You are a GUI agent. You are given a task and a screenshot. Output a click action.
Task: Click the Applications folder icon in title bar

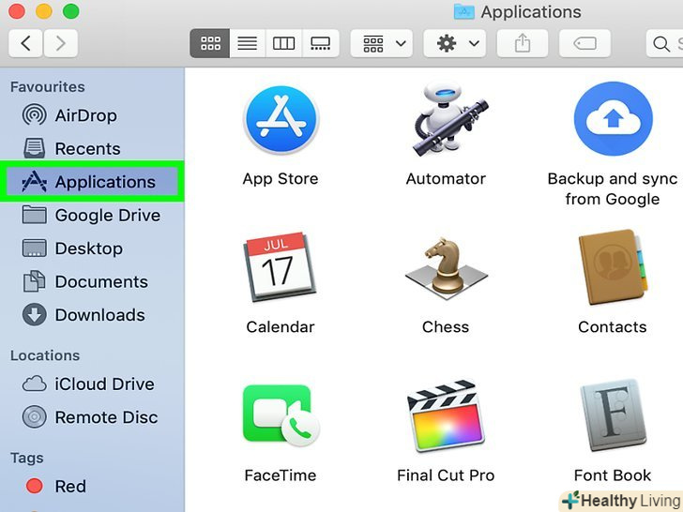(x=464, y=12)
